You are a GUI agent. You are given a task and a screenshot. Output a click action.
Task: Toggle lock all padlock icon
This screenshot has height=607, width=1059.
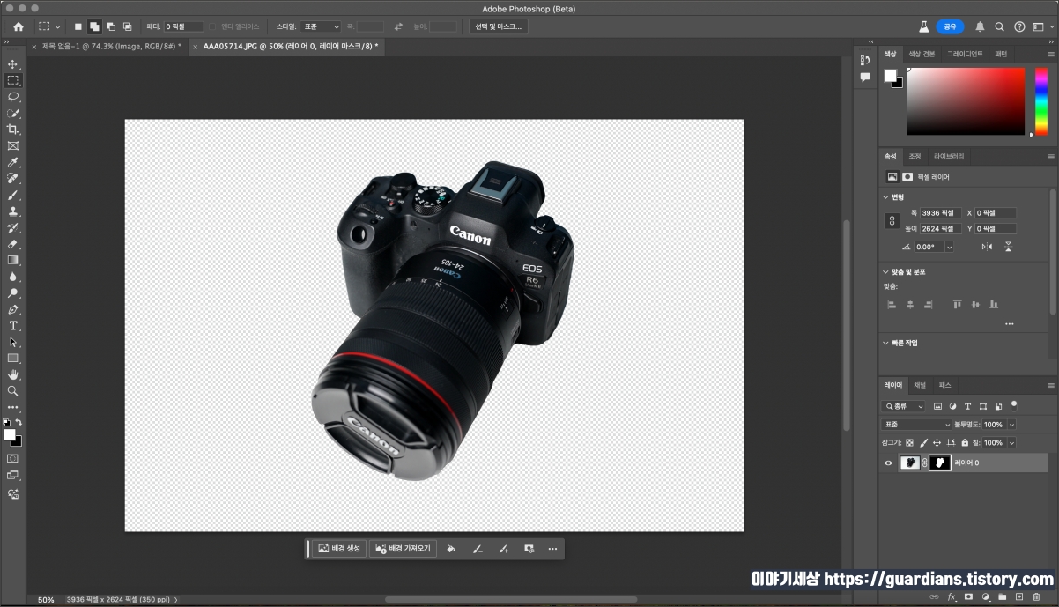pos(965,443)
